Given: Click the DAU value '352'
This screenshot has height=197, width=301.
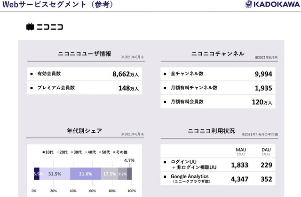Looking at the screenshot, I should (x=266, y=179).
